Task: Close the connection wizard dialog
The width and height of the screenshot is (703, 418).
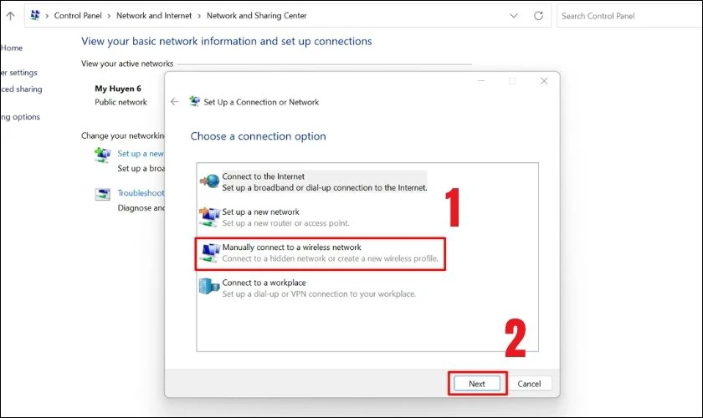Action: 544,81
